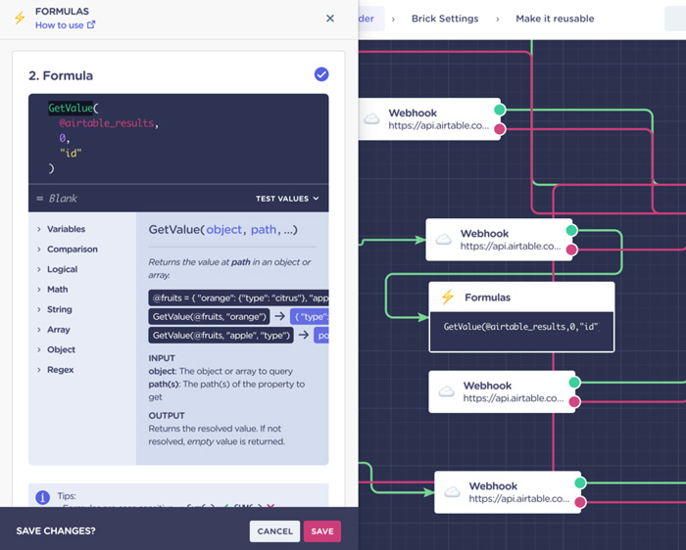
Task: Select the topmost Webhook brick on the canvas
Action: tap(429, 118)
